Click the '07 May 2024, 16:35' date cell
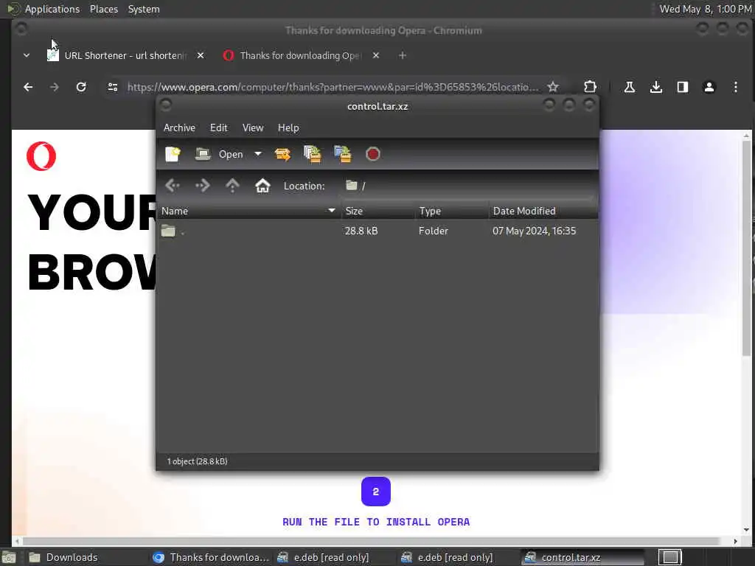755x566 pixels. [534, 231]
